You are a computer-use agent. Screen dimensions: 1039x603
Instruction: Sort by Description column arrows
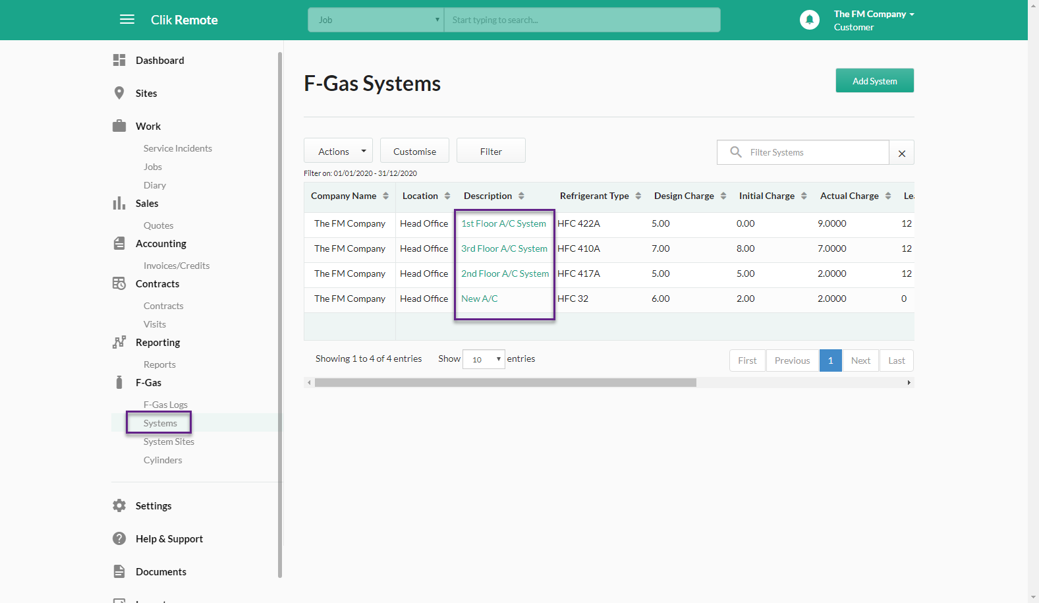click(521, 196)
